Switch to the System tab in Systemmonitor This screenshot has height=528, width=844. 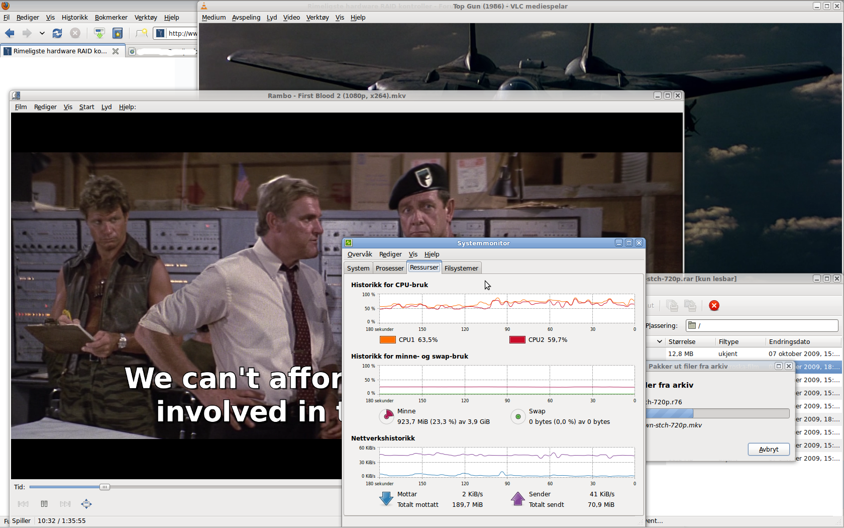coord(358,269)
